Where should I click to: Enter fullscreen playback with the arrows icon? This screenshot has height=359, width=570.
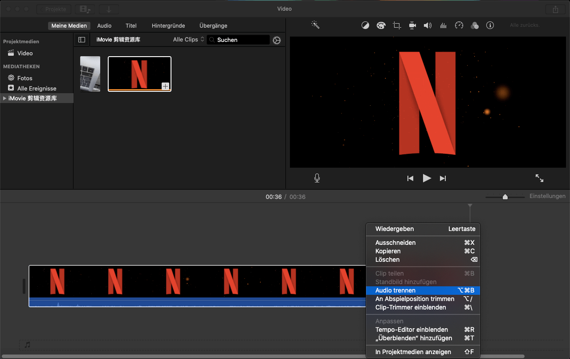click(x=539, y=178)
